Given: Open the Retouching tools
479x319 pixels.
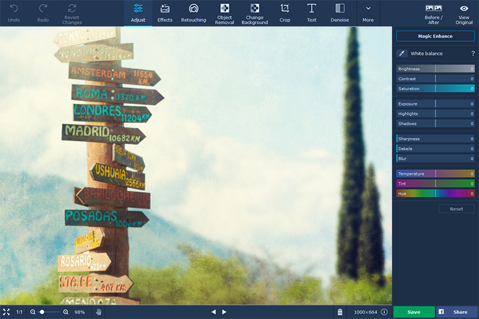Looking at the screenshot, I should 193,13.
